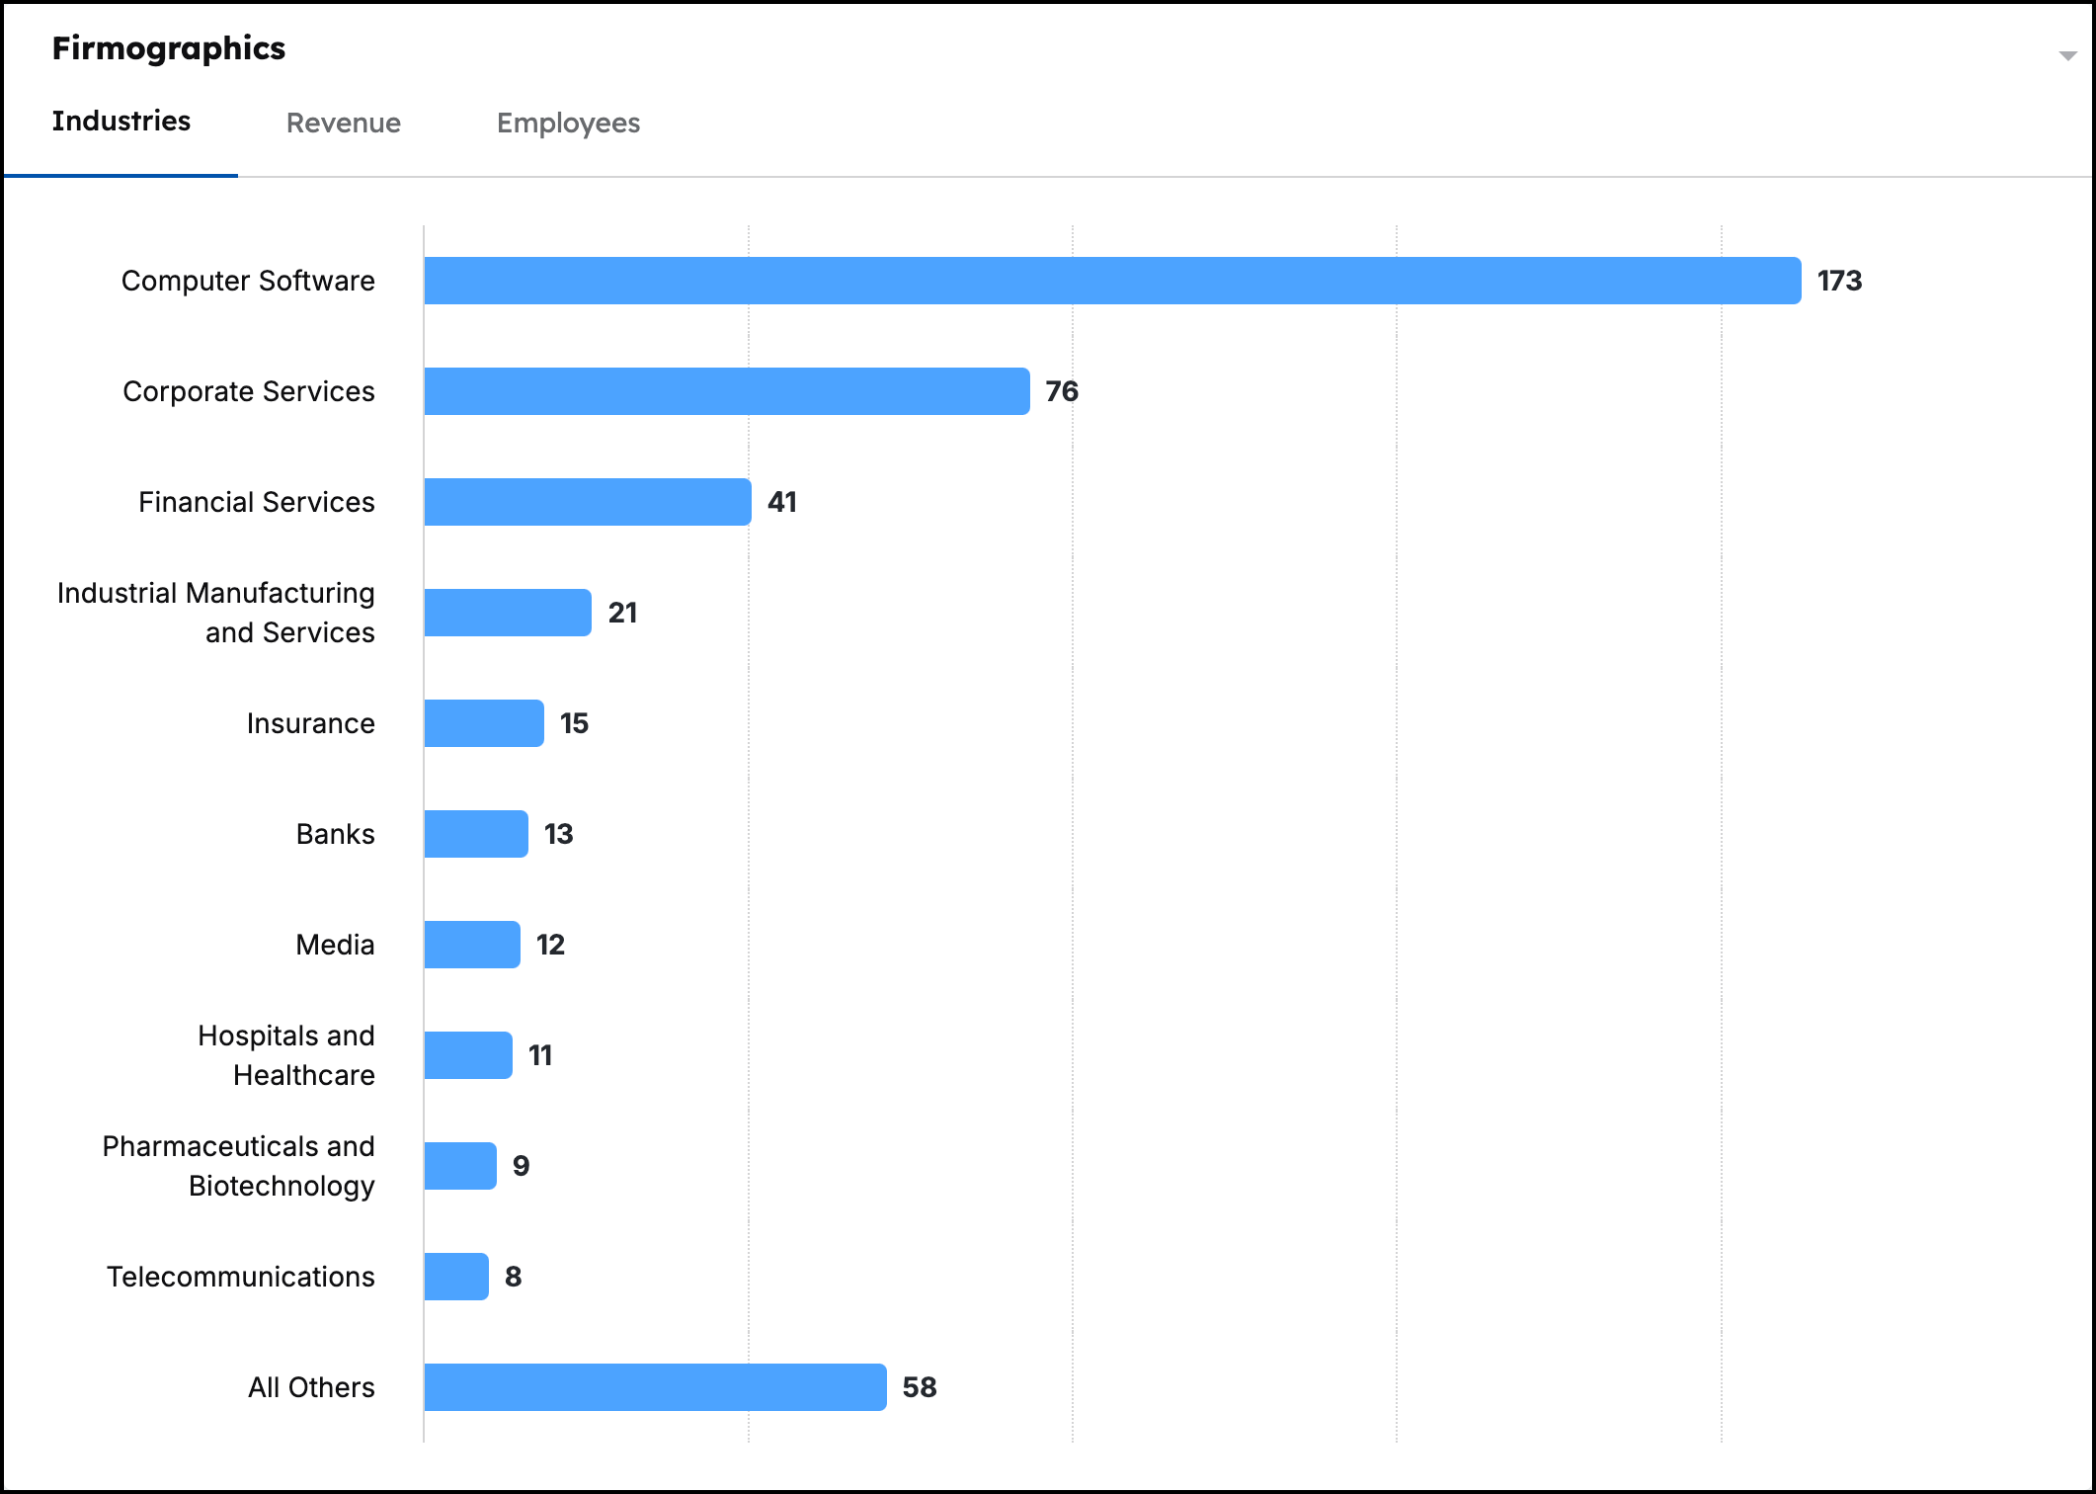2096x1494 pixels.
Task: Click the Banks bar
Action: (x=475, y=834)
